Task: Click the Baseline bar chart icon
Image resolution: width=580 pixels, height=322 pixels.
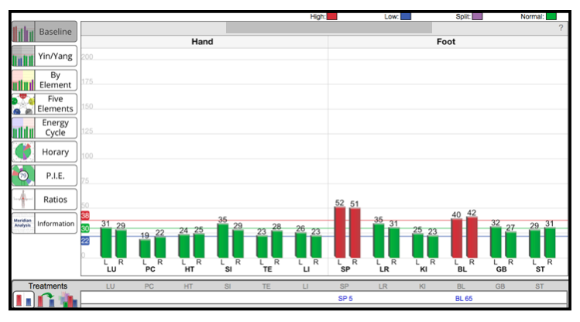Action: coord(23,32)
